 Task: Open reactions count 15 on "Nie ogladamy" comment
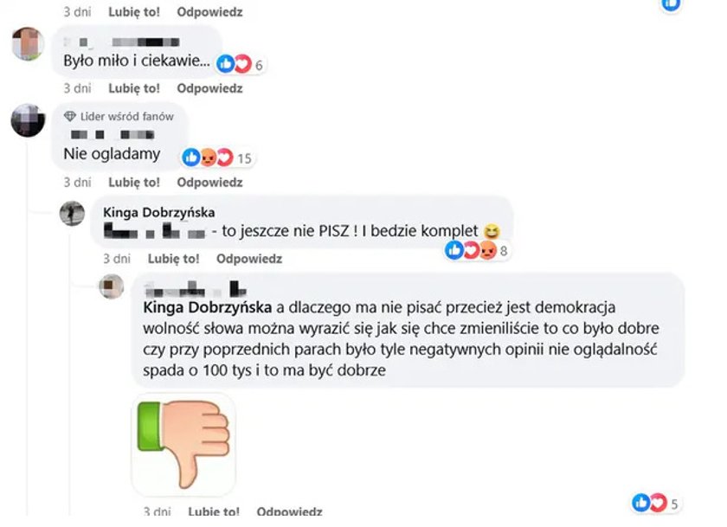tap(244, 158)
